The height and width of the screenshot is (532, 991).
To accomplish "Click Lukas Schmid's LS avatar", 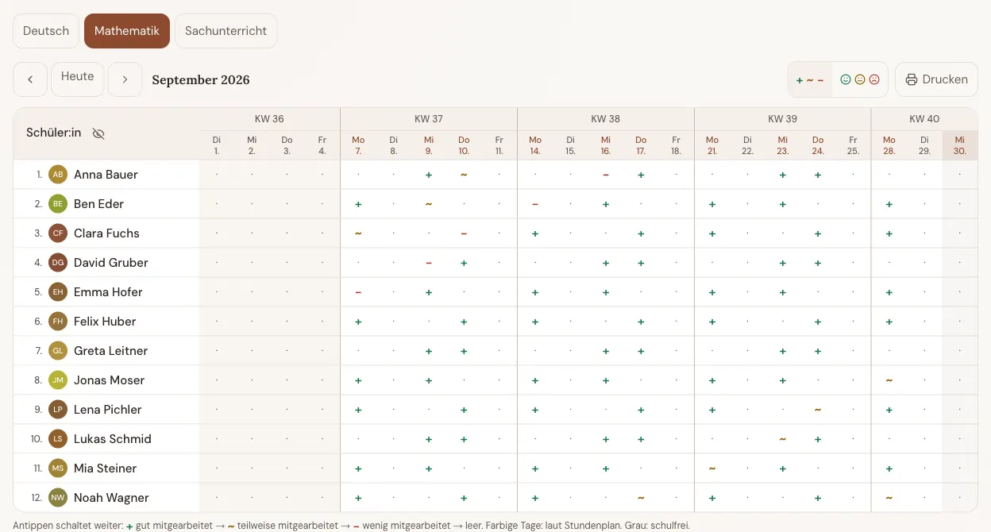I will click(x=57, y=439).
